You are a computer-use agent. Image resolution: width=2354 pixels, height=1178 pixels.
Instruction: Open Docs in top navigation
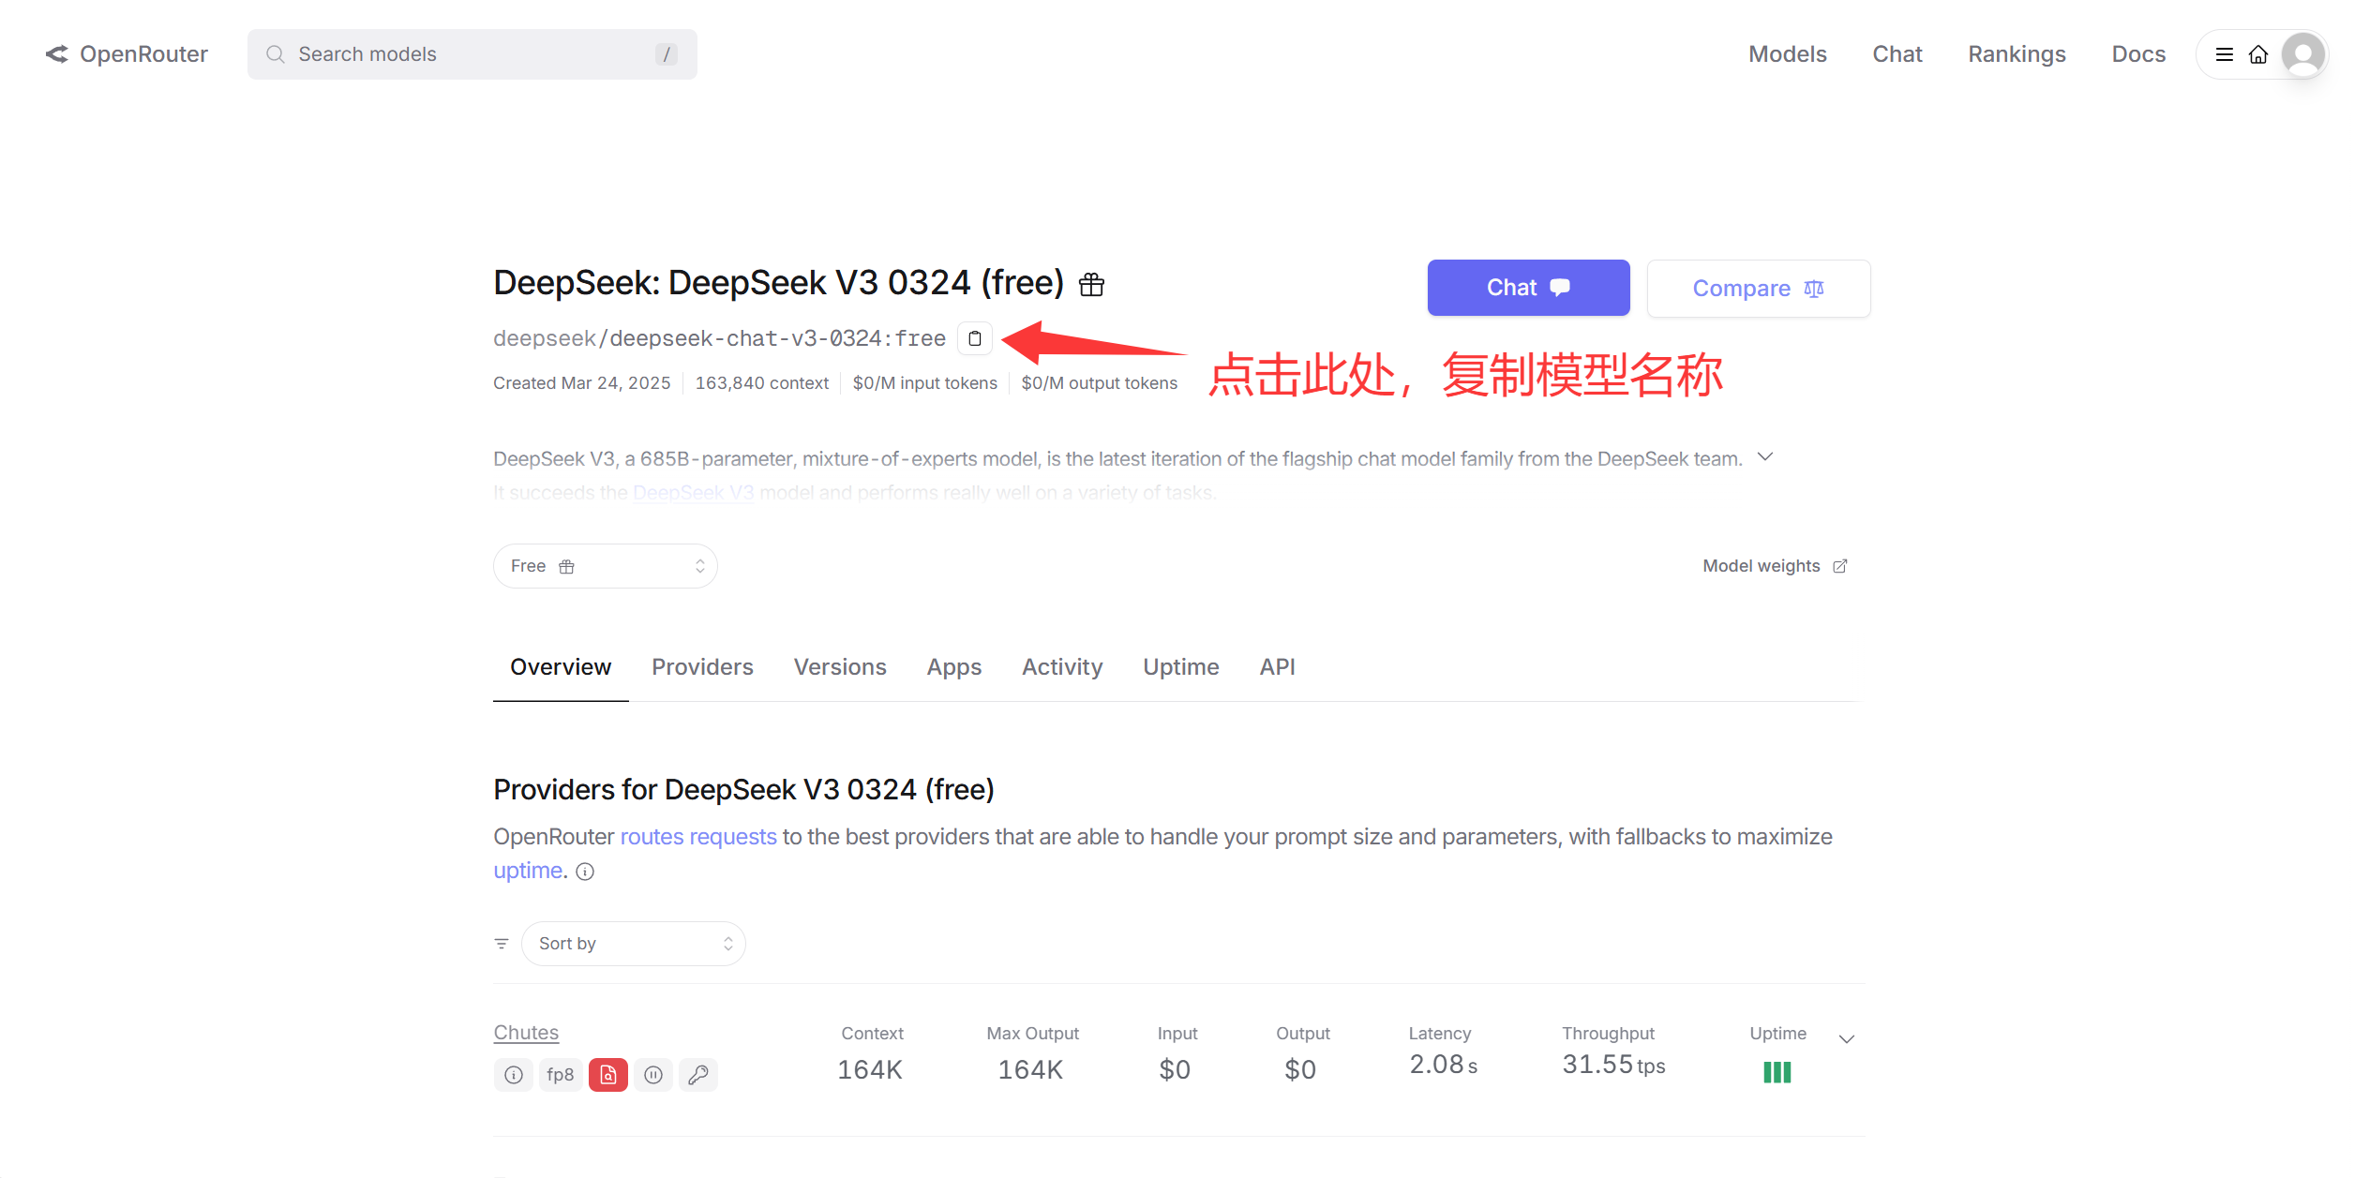(2138, 54)
